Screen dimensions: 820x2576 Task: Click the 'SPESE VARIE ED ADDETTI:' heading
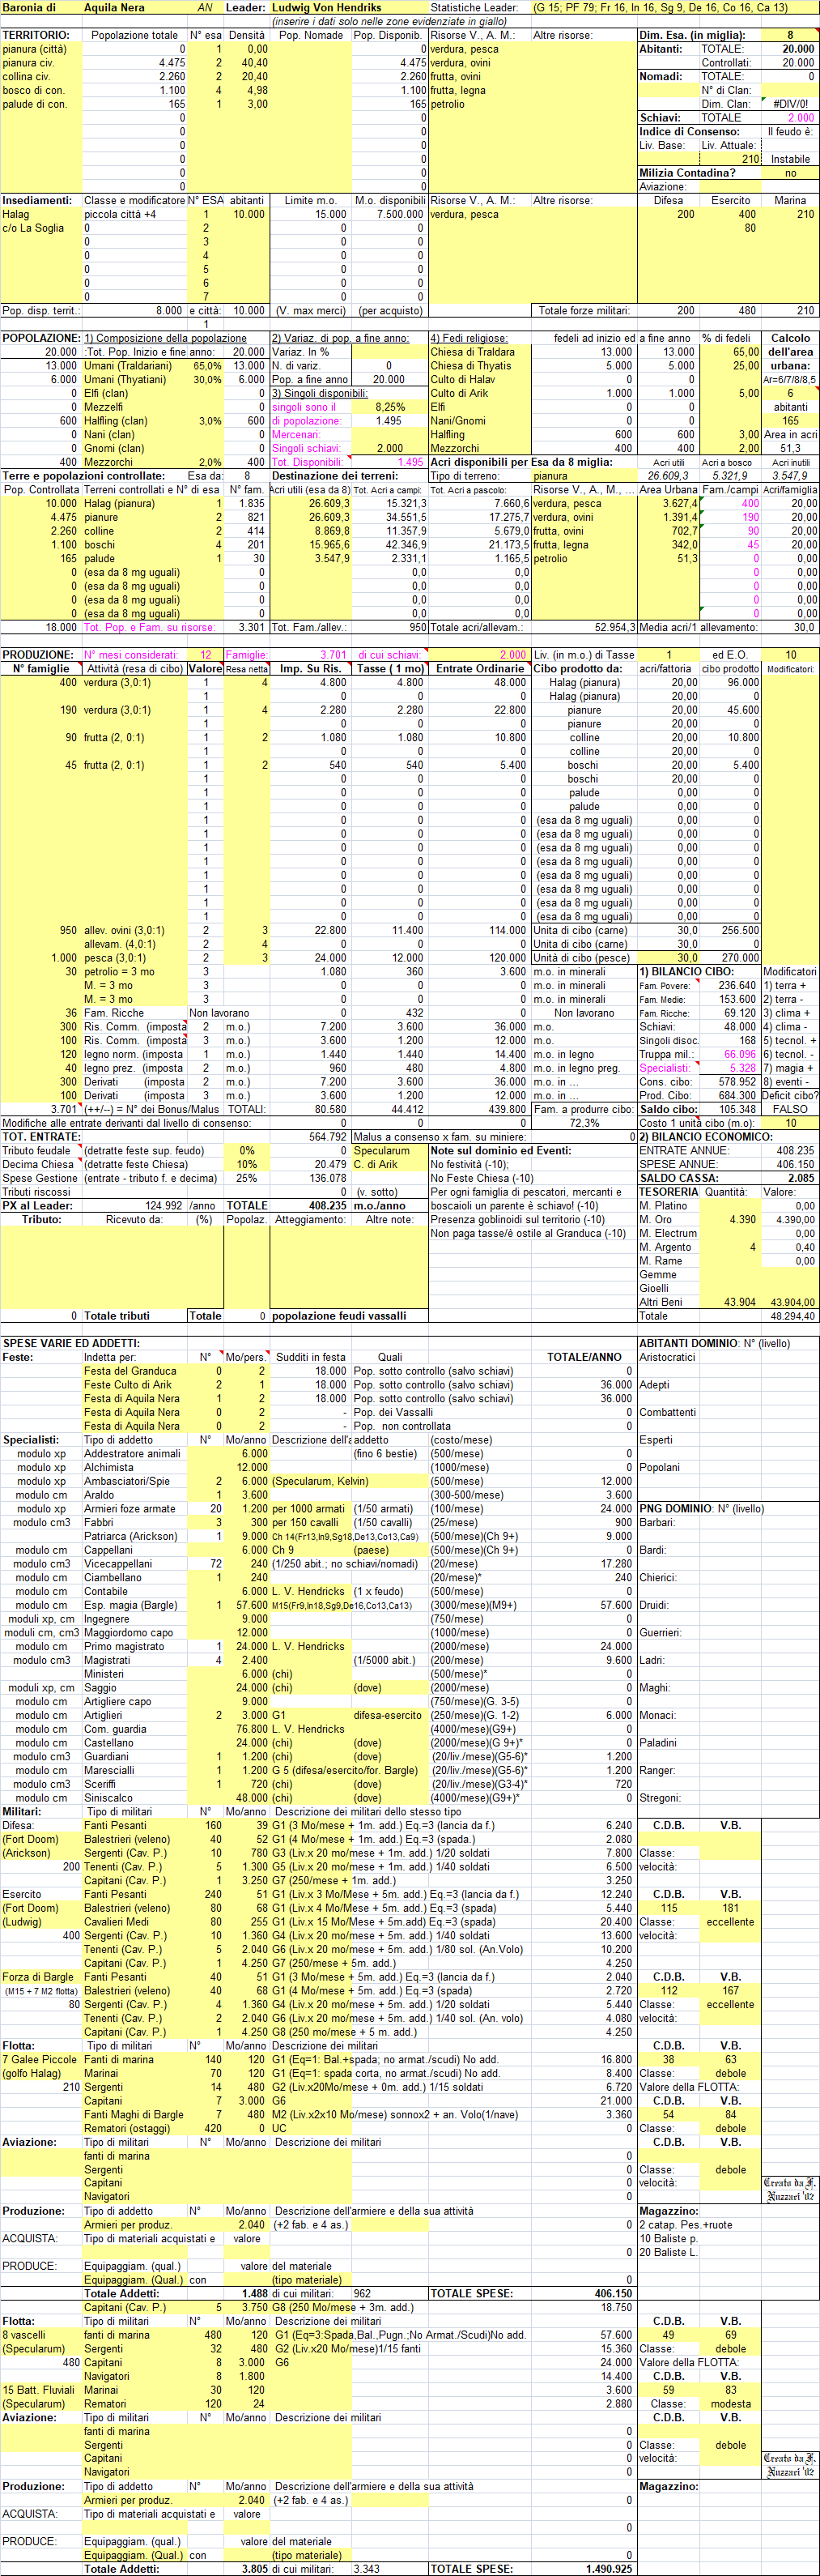[71, 1343]
